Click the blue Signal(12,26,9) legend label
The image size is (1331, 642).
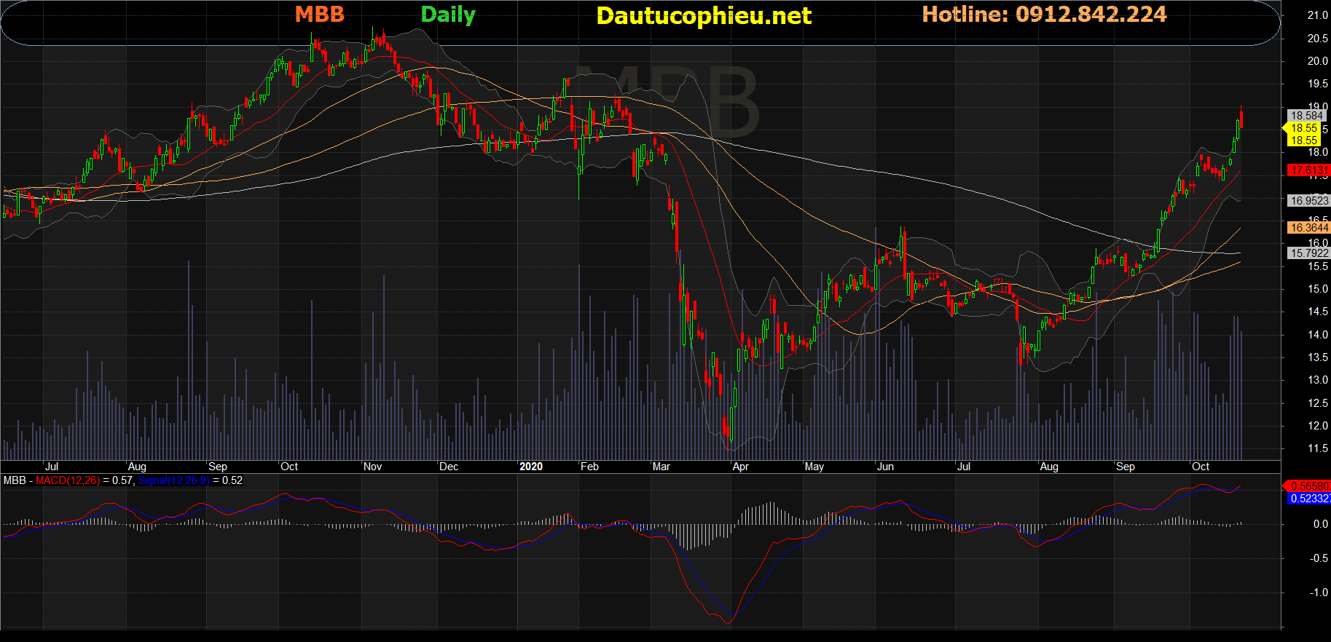173,480
